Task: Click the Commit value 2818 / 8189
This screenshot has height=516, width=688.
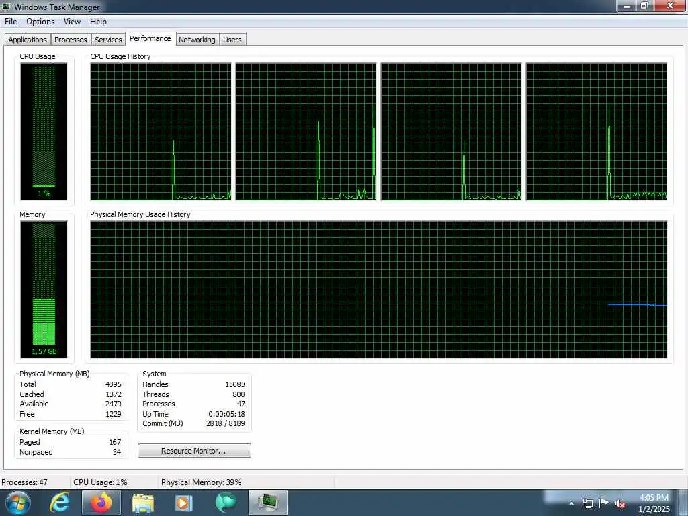Action: [226, 423]
